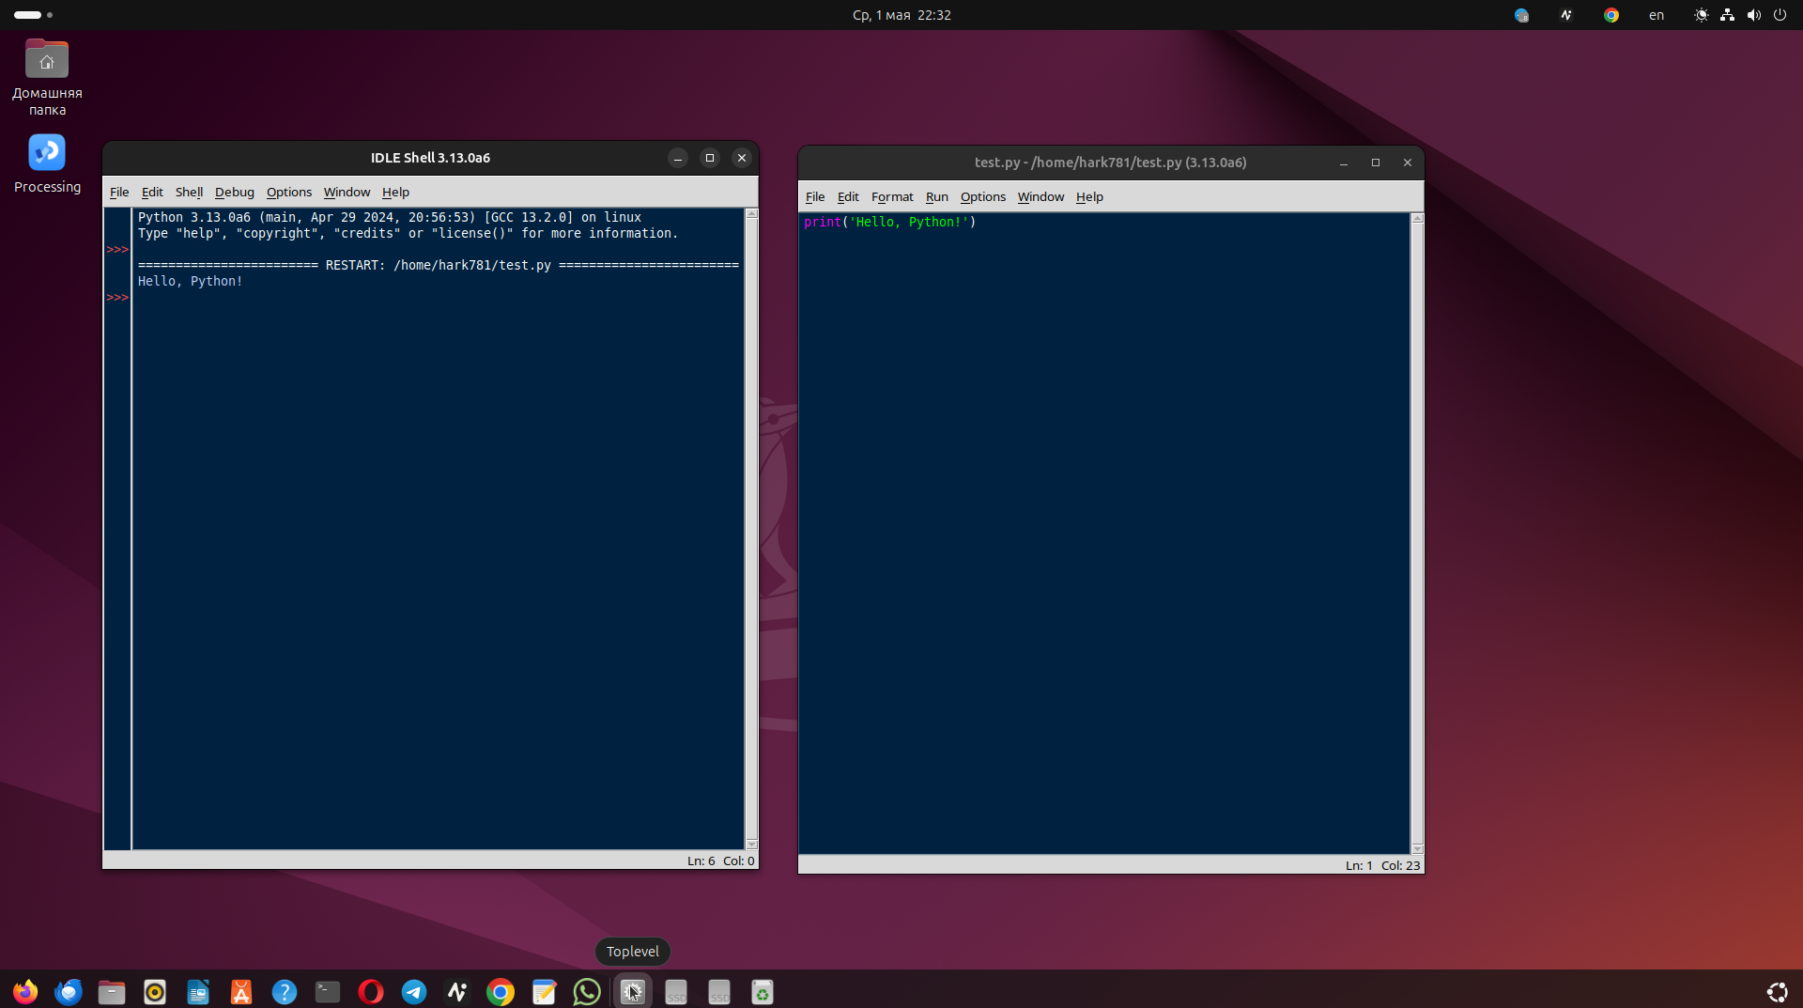Open LibreOffice Writer from the dock

click(198, 992)
